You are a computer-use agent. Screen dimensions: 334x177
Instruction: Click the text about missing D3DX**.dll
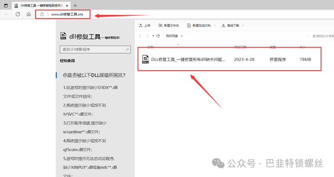coord(90,88)
